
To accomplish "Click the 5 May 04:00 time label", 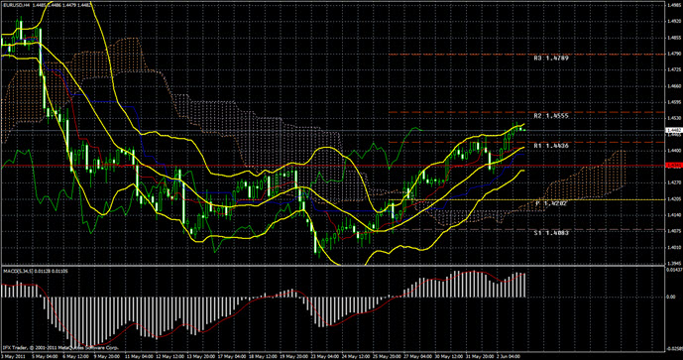I will pyautogui.click(x=46, y=356).
